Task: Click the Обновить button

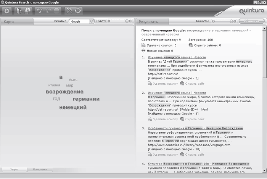Action: (251, 21)
